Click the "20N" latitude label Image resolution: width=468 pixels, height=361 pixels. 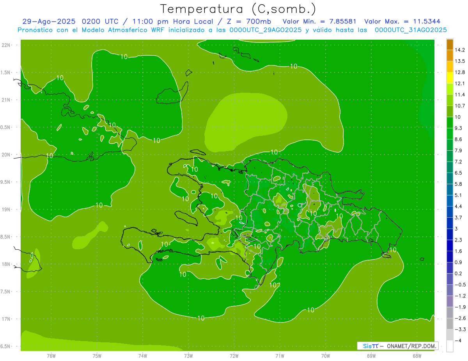(x=6, y=155)
